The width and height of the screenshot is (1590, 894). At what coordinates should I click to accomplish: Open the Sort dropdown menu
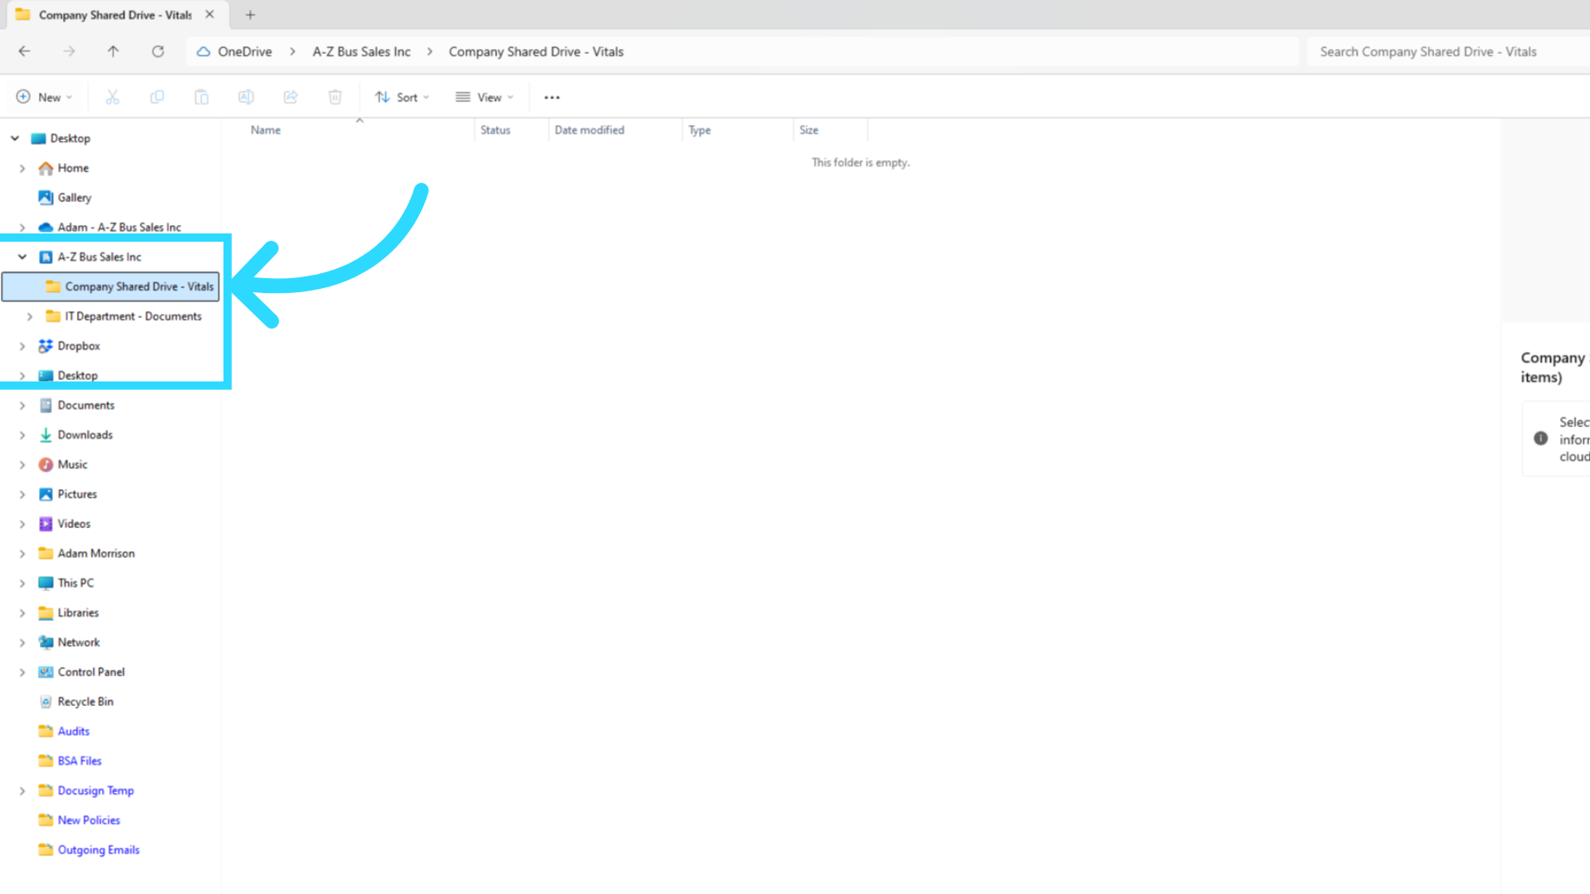point(402,98)
